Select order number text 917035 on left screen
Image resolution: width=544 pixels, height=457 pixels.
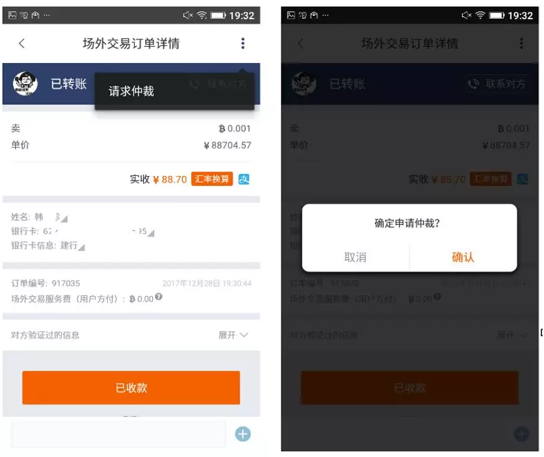(x=66, y=284)
